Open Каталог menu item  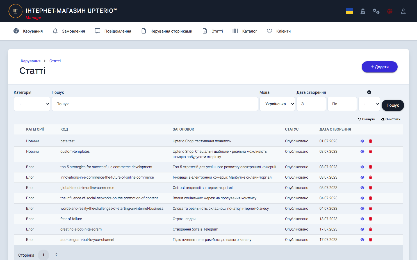point(245,31)
